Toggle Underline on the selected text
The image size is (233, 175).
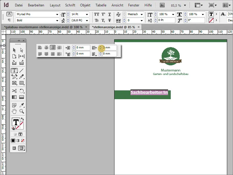109,14
